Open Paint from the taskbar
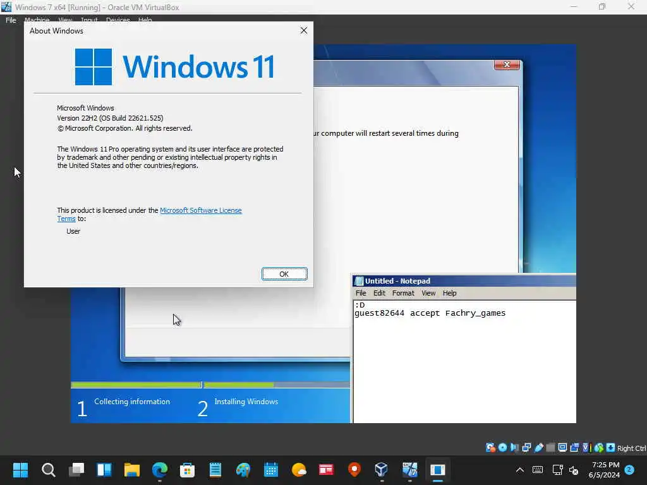This screenshot has width=647, height=485. (x=243, y=470)
